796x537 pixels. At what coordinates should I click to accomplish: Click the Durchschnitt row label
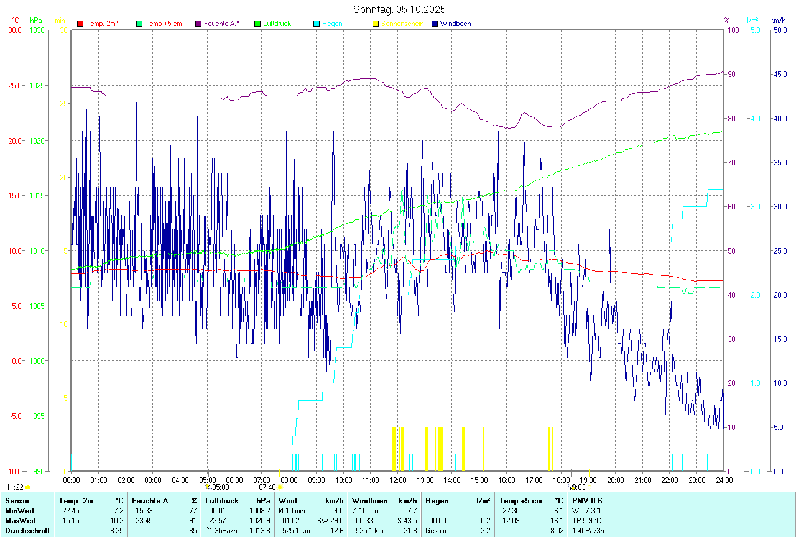tap(25, 531)
